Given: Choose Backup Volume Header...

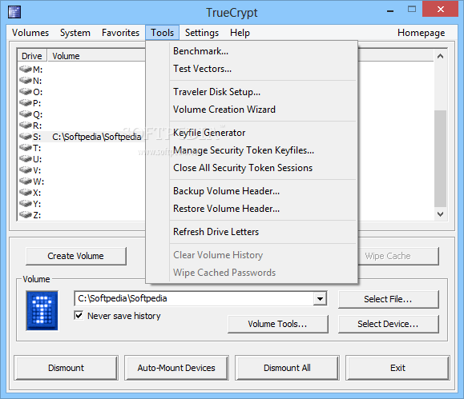Looking at the screenshot, I should (252, 191).
